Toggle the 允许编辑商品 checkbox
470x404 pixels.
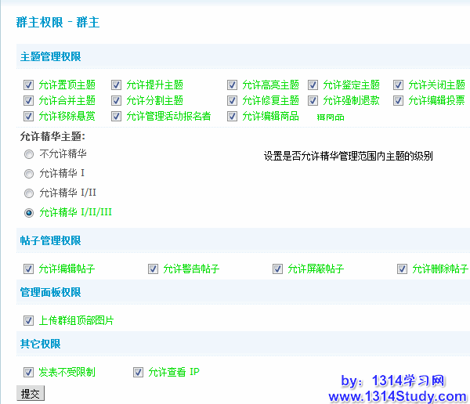(233, 116)
